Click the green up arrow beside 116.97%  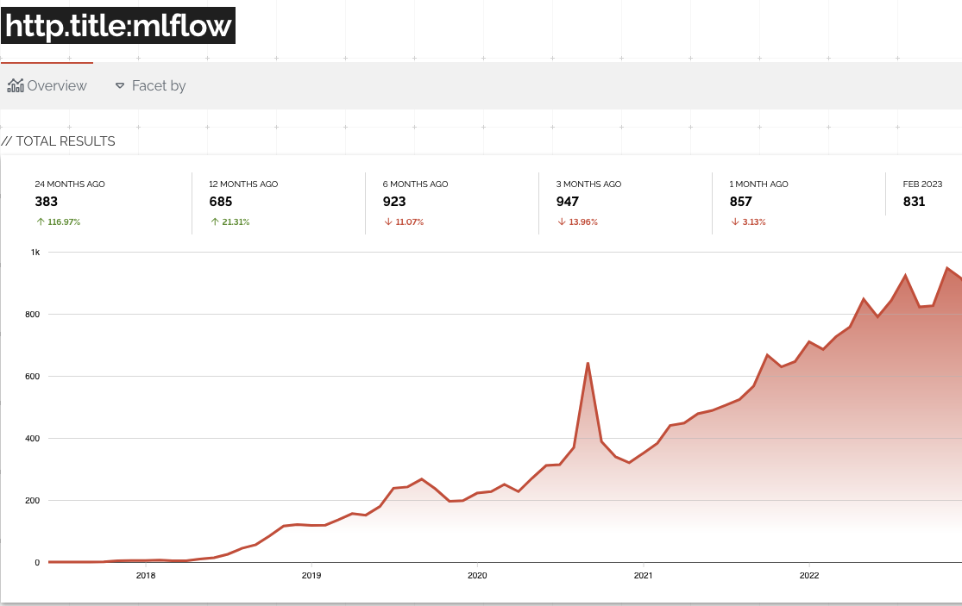[40, 222]
